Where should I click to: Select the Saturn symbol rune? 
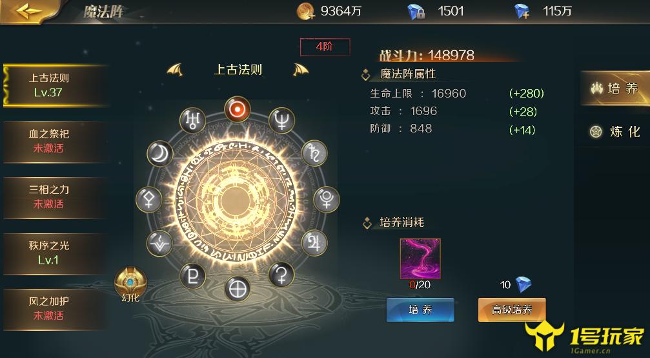coord(314,153)
